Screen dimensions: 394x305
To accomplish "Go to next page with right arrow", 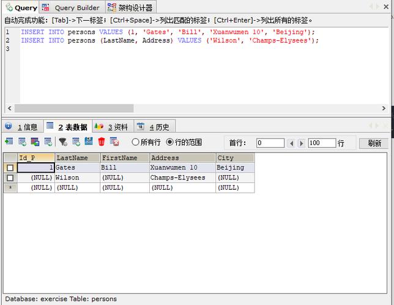I will (x=301, y=143).
